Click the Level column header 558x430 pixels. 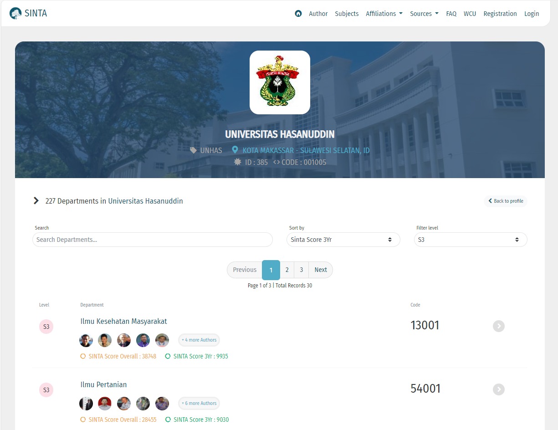(x=44, y=305)
